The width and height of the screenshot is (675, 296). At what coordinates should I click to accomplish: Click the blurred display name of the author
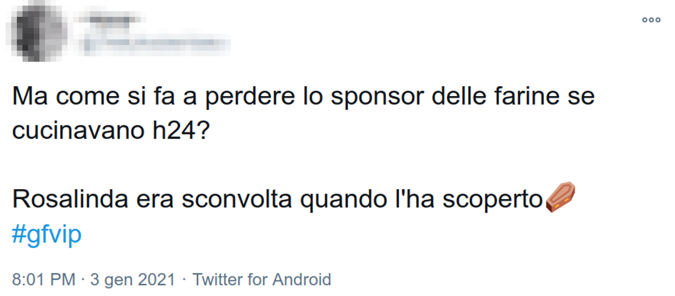coord(112,21)
